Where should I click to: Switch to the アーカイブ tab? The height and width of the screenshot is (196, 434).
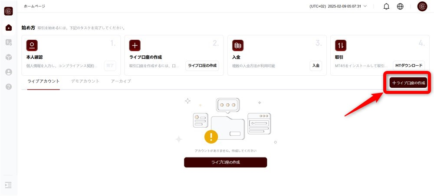(x=121, y=81)
